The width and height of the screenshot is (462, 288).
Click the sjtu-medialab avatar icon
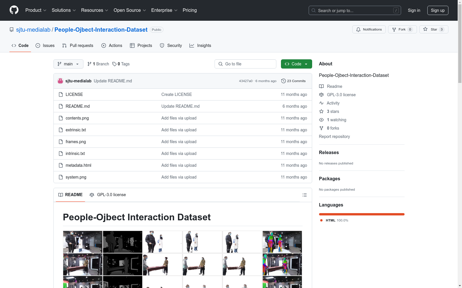pyautogui.click(x=60, y=81)
